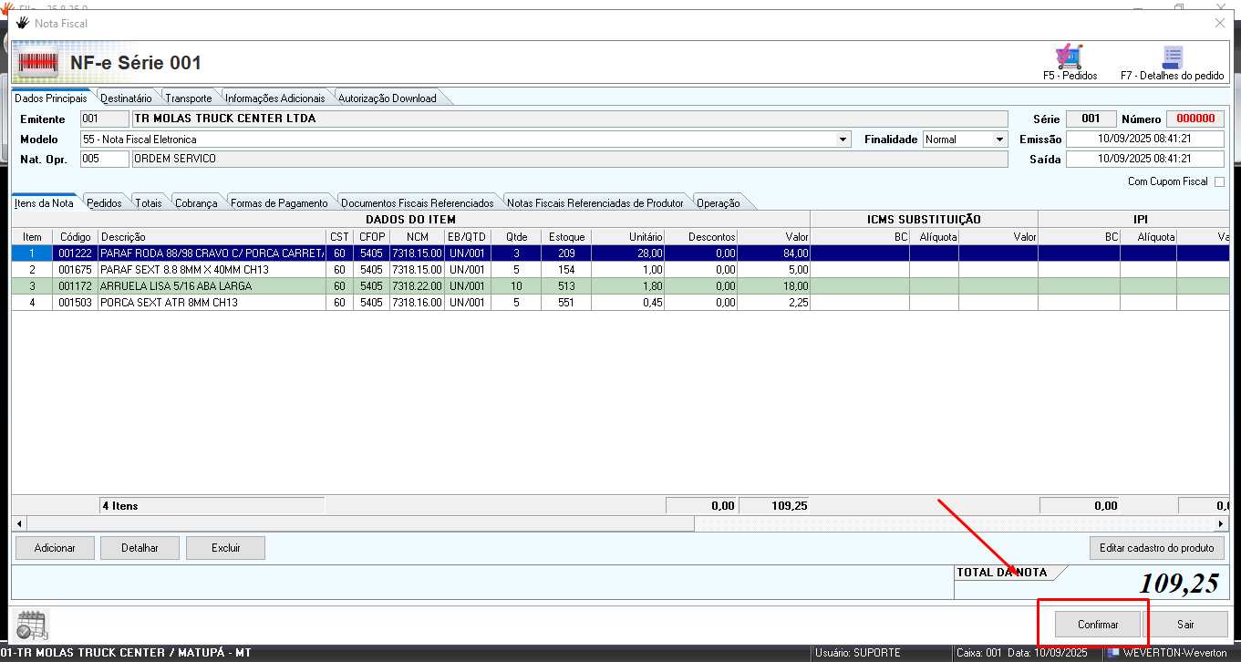Open the Formas de Pagamento tab

click(x=279, y=203)
